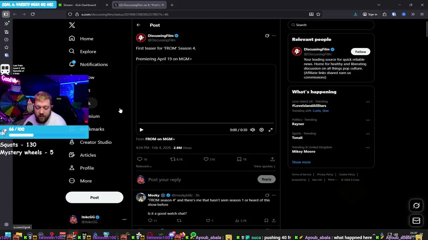The height and width of the screenshot is (240, 428).
Task: Click the reply icon with 1K count
Action: (x=142, y=159)
